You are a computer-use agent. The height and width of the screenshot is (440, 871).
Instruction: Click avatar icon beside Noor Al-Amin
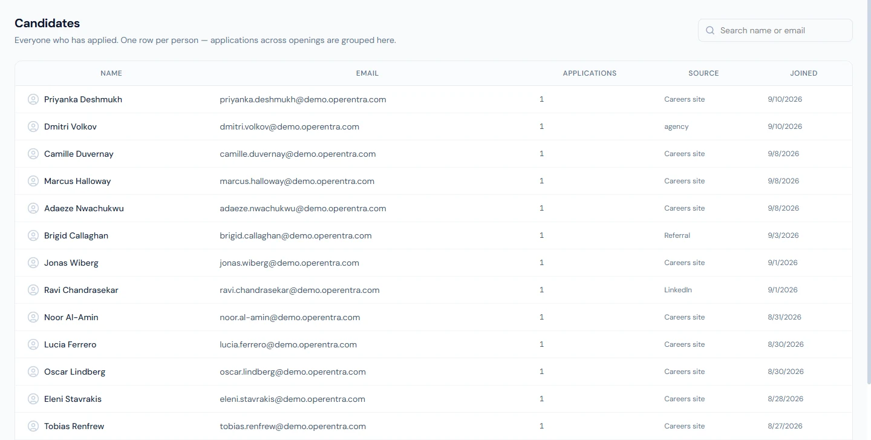click(x=33, y=317)
